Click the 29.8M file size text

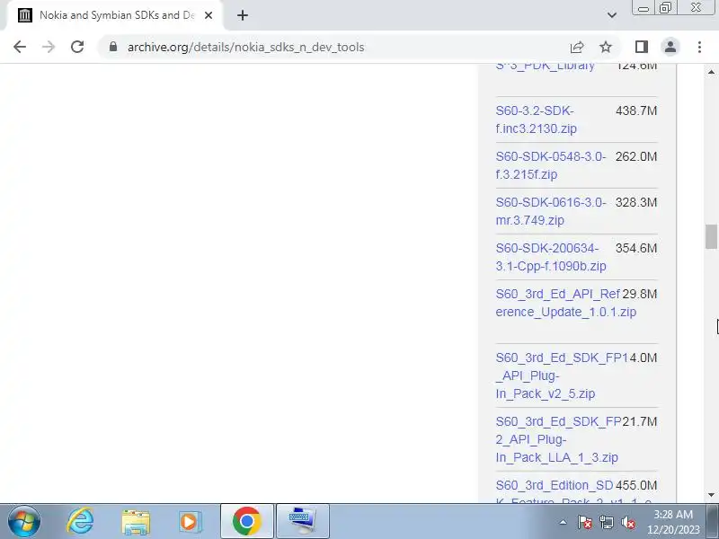click(x=640, y=295)
